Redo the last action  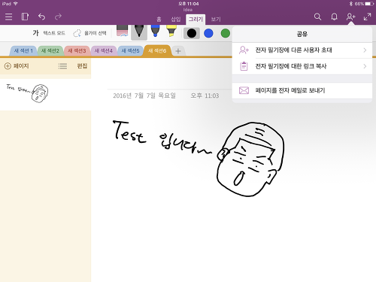tap(58, 17)
